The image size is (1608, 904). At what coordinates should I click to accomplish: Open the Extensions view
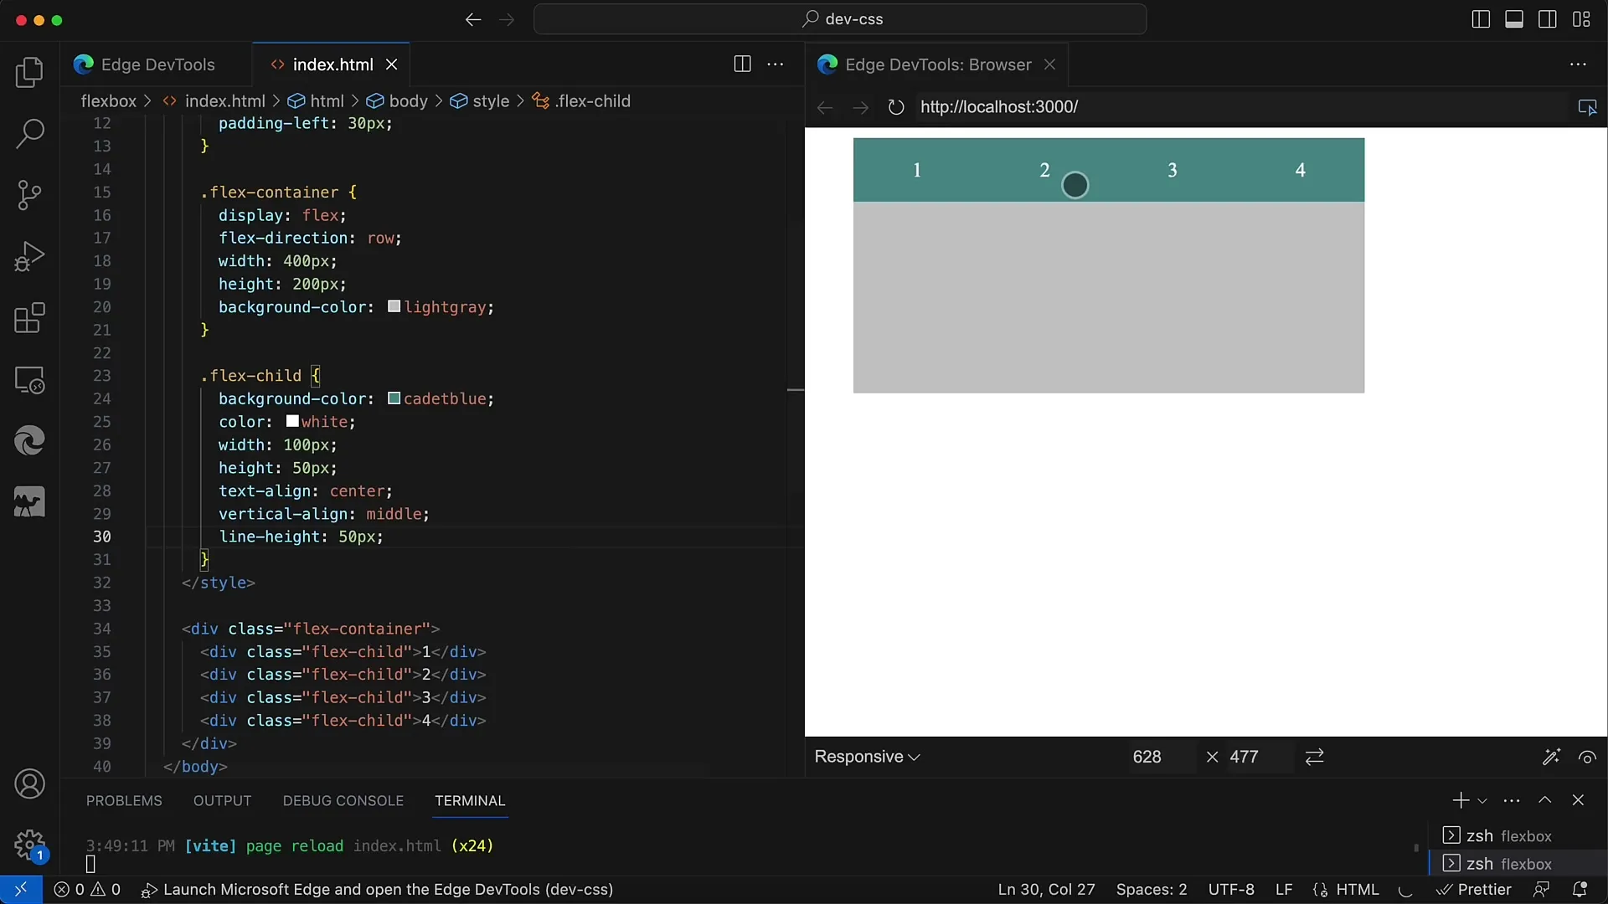29,318
